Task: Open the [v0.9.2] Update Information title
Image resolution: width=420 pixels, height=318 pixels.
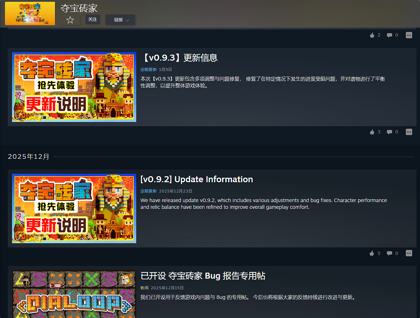Action: 197,179
